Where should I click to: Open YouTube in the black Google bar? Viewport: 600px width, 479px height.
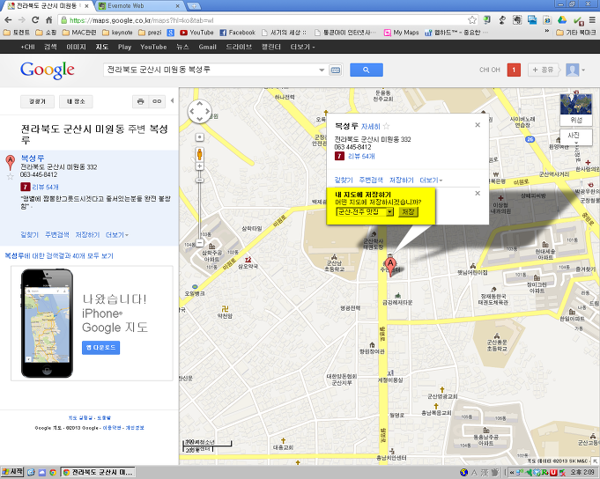click(153, 47)
